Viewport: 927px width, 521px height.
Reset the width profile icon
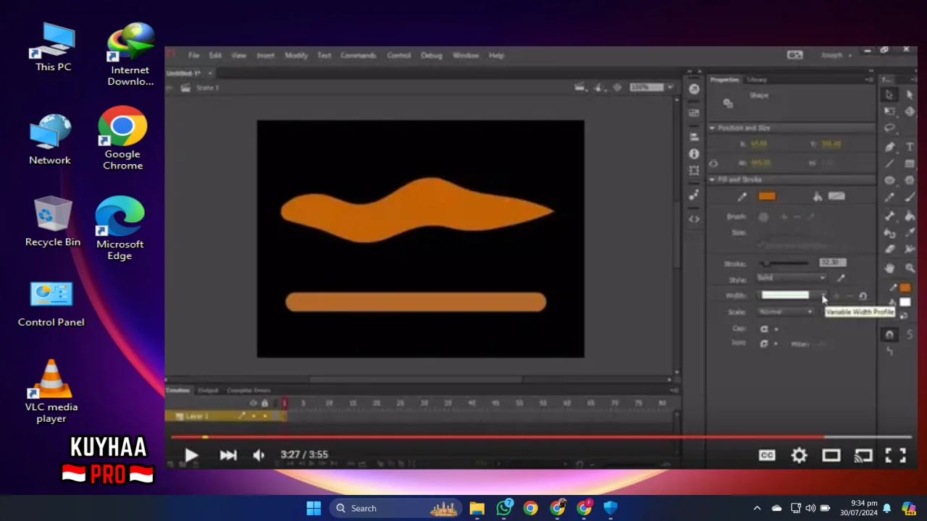point(863,296)
